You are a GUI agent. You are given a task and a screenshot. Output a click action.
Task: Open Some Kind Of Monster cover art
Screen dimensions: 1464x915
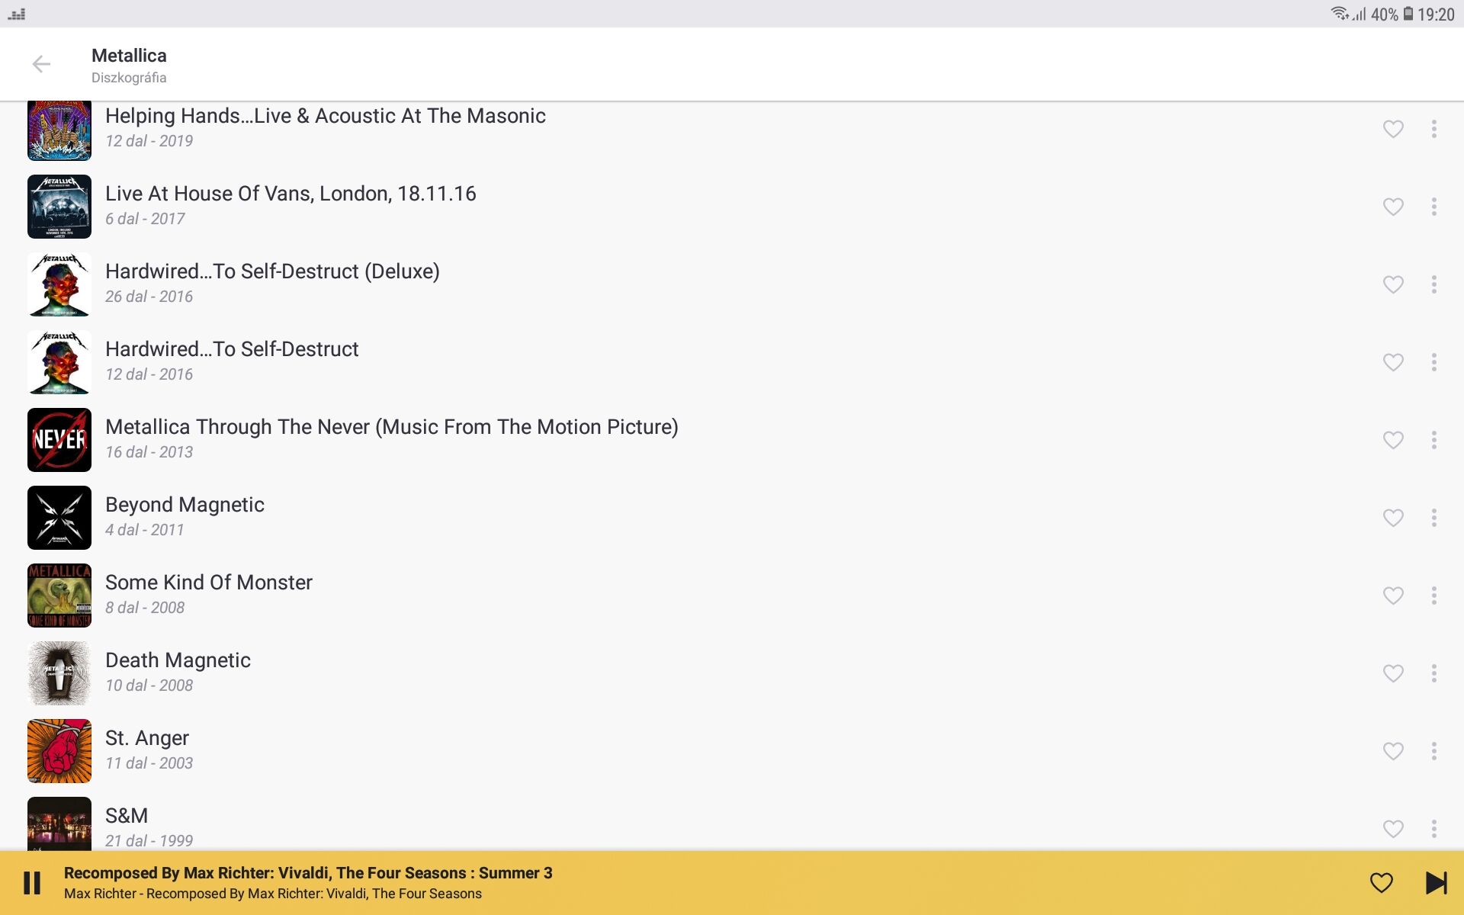coord(59,596)
